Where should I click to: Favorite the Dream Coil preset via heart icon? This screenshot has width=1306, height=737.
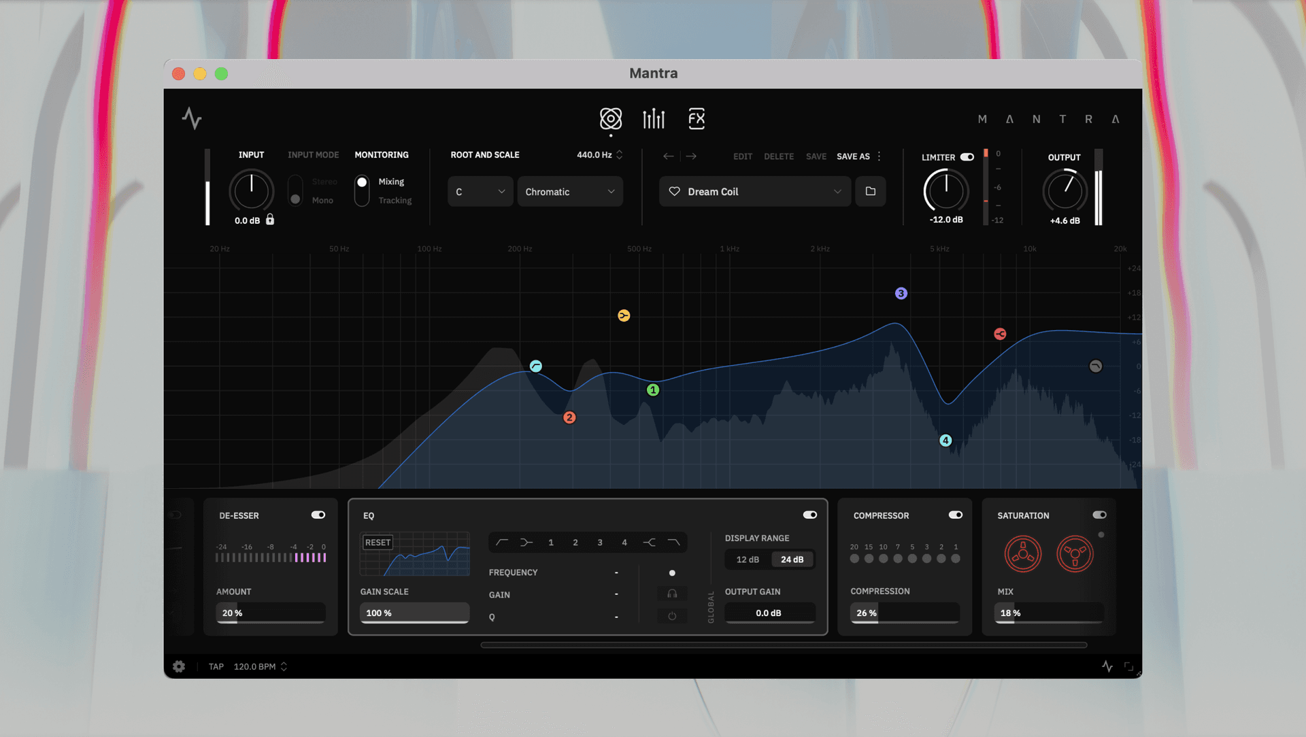(674, 191)
